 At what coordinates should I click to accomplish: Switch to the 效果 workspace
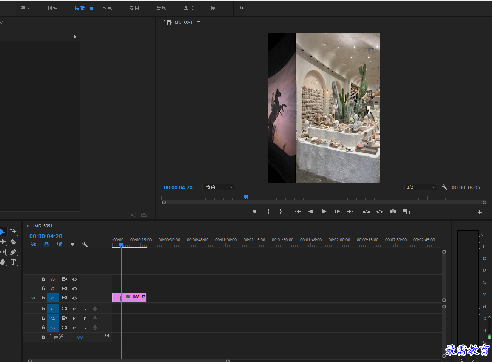(134, 8)
